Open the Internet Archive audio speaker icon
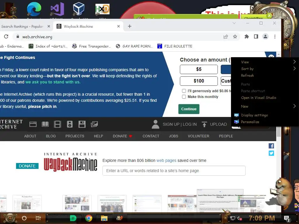 (69, 124)
